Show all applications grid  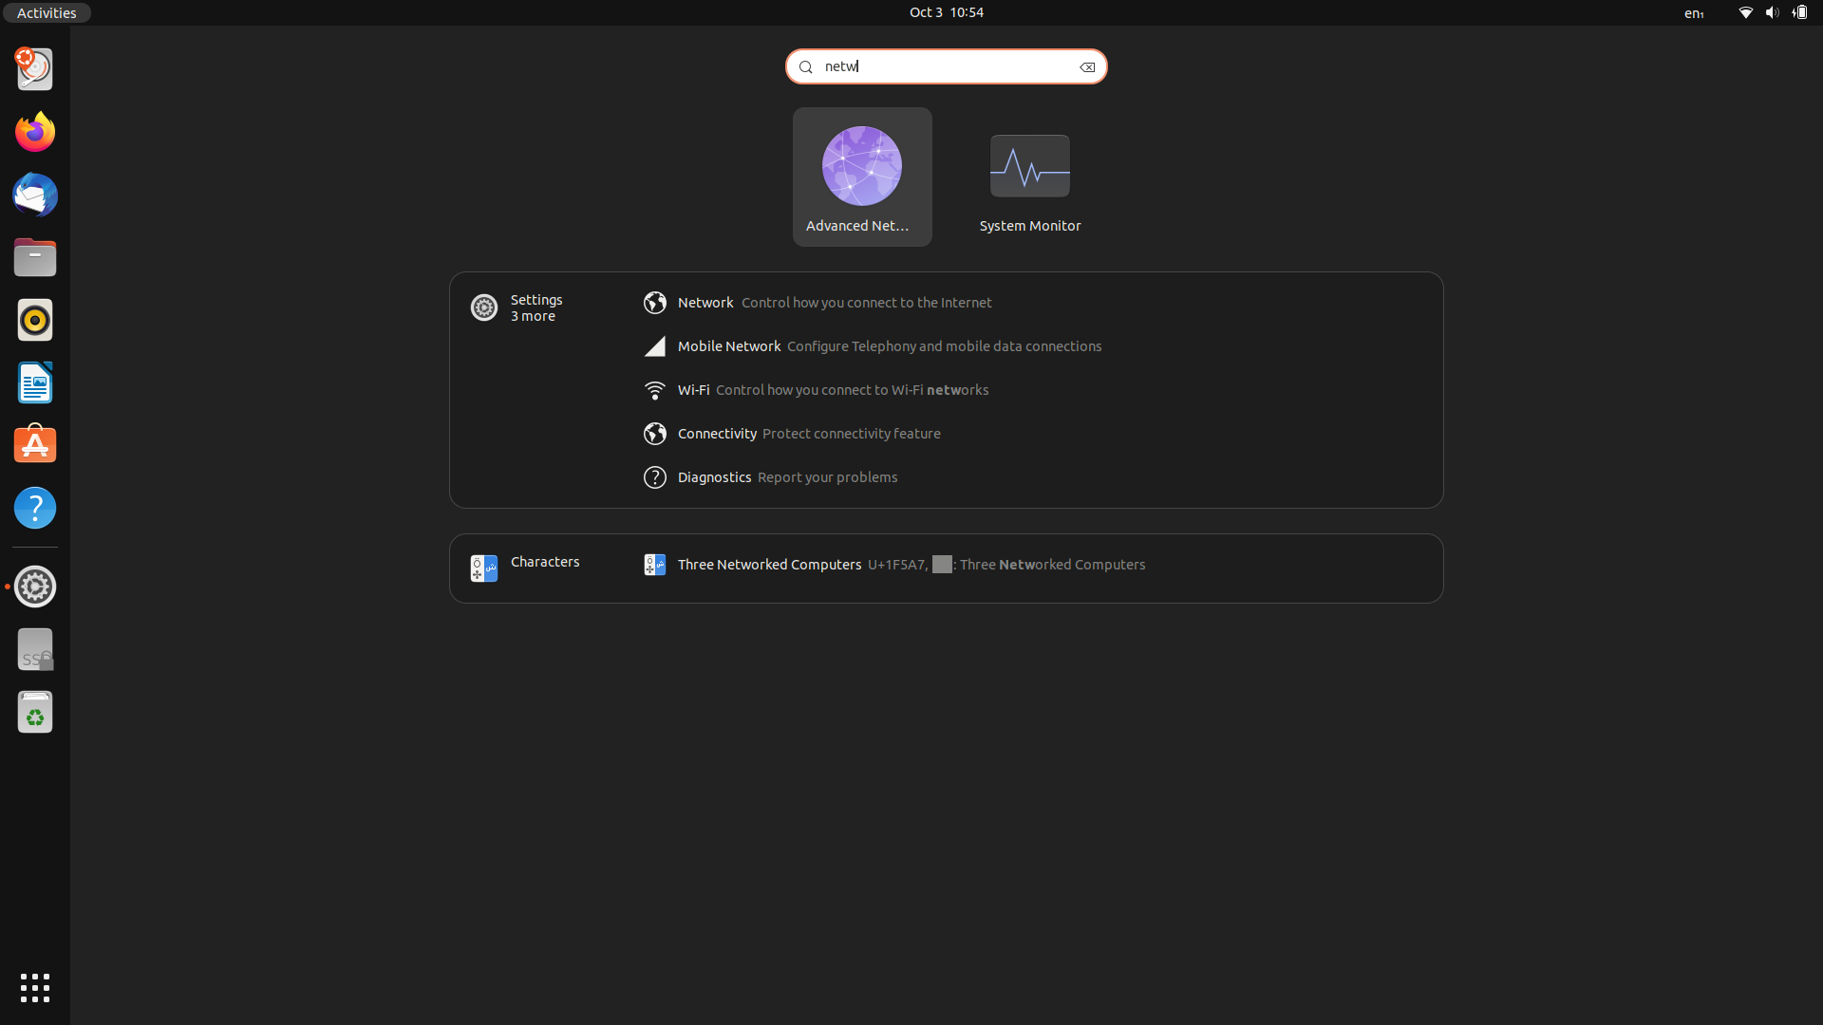(35, 987)
